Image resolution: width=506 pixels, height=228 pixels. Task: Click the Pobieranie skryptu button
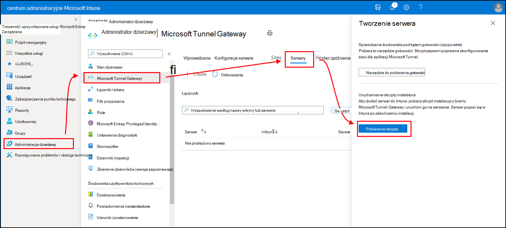pos(383,129)
